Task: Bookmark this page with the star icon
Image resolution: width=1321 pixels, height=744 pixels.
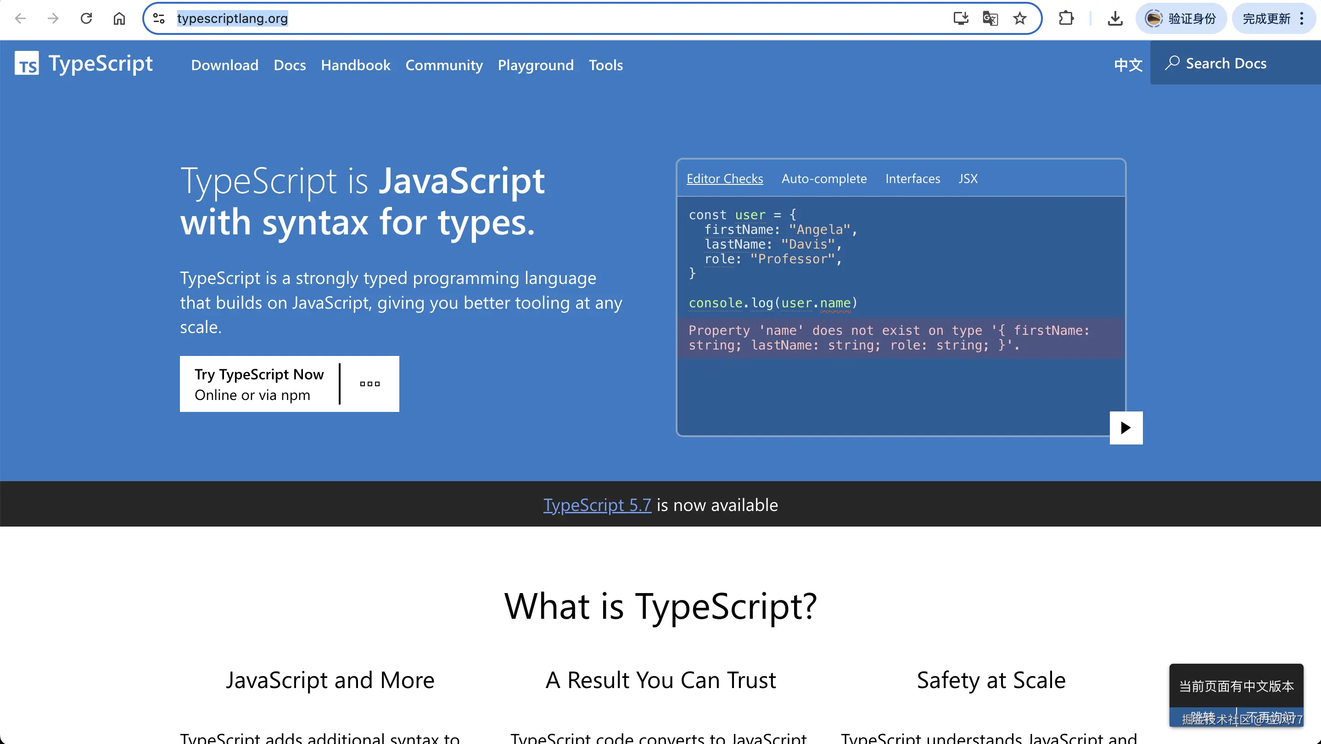Action: [1019, 18]
